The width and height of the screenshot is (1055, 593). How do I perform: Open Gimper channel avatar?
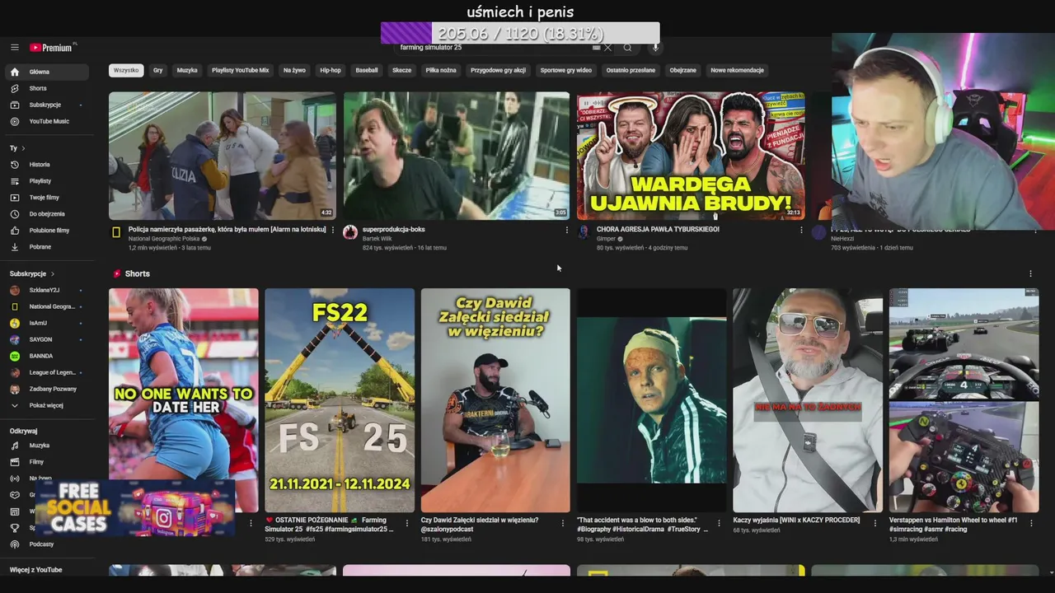[x=584, y=233]
